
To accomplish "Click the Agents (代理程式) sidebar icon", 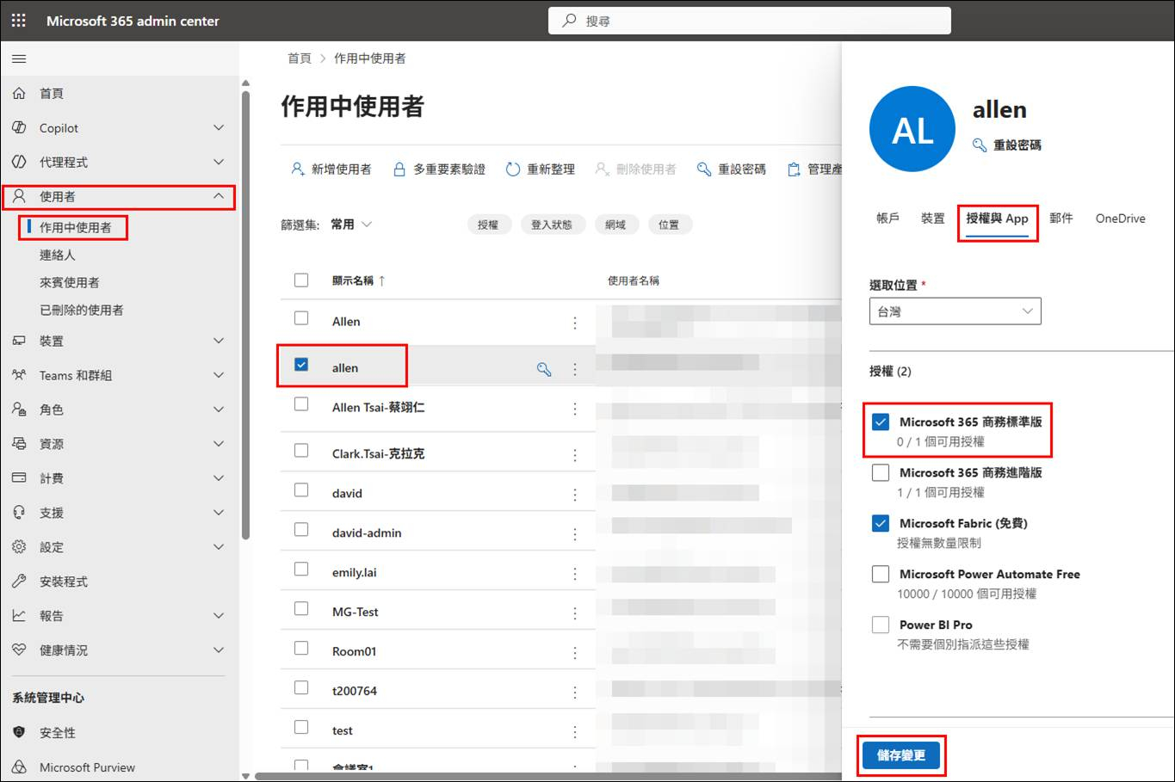I will point(19,162).
